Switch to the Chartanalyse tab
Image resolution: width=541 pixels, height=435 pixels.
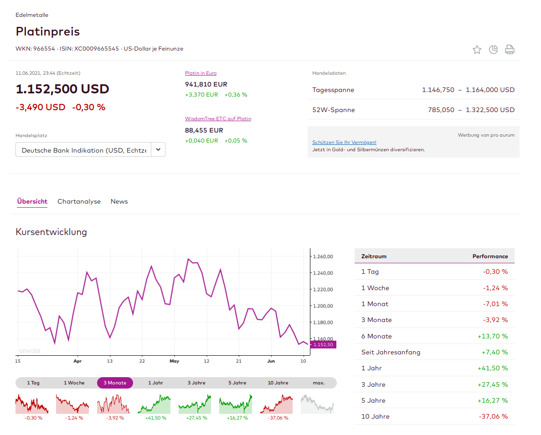[79, 201]
